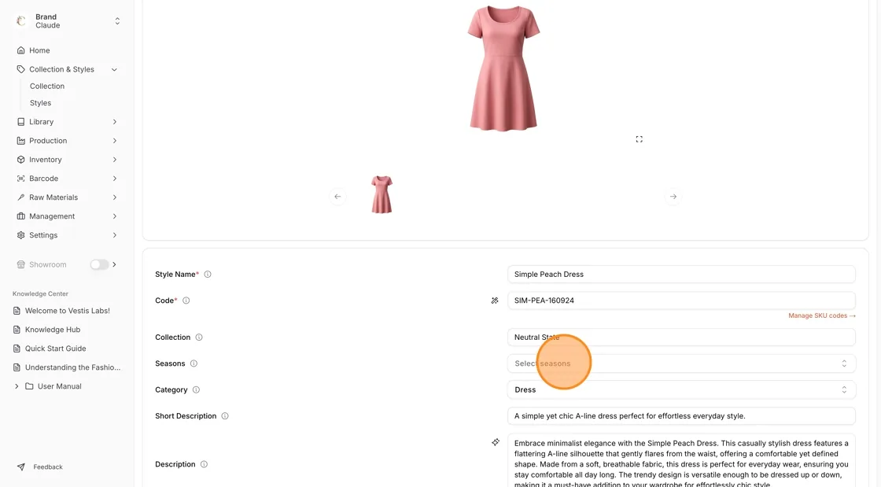Click the info icon next to Code

click(186, 301)
